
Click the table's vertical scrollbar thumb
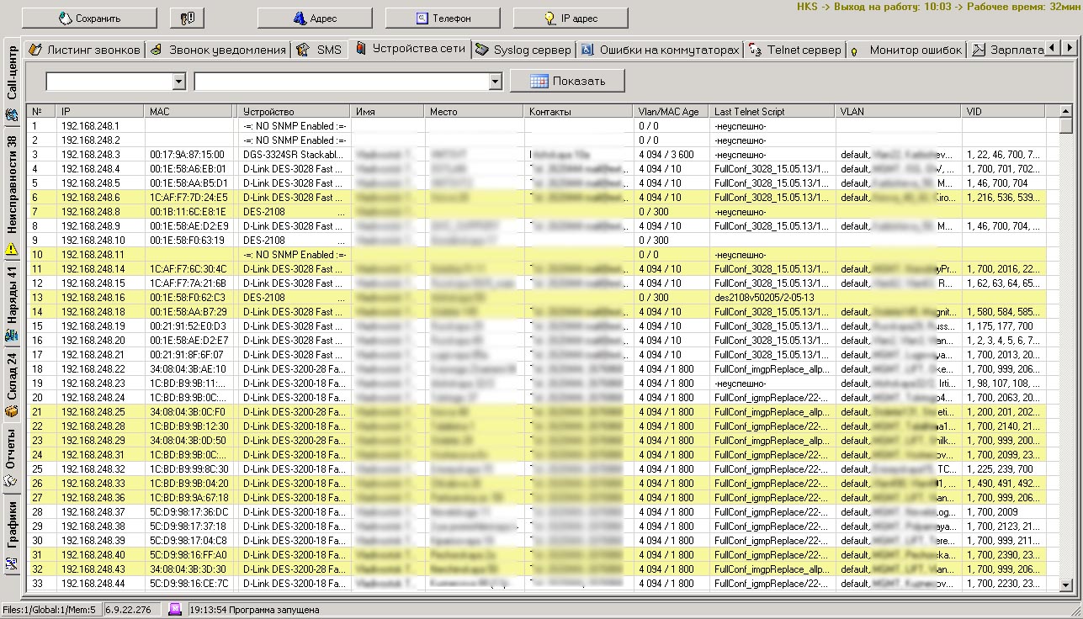tap(1066, 125)
